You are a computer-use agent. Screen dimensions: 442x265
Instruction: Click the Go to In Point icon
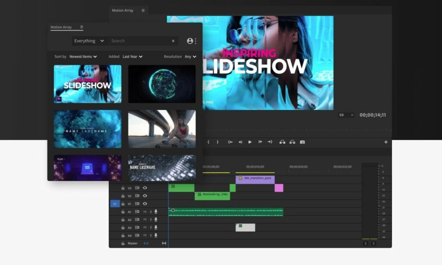pyautogui.click(x=230, y=142)
